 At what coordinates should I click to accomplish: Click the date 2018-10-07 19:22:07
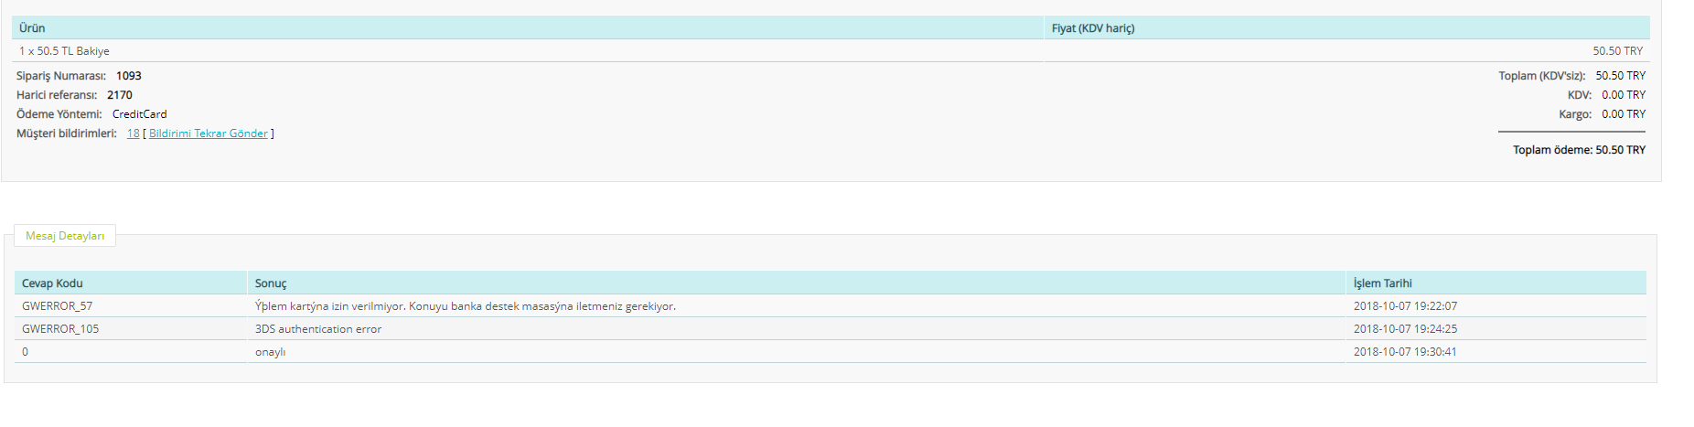coord(1405,306)
